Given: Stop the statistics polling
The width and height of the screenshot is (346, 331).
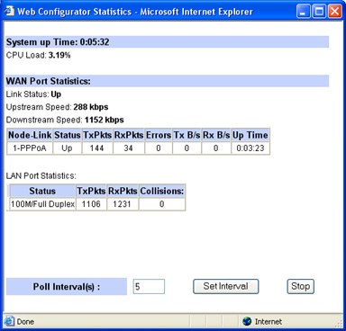Looking at the screenshot, I should (300, 286).
